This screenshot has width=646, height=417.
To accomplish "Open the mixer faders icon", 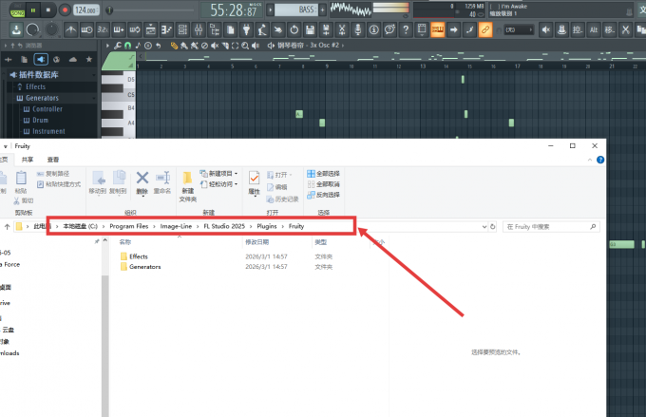I will 199,29.
